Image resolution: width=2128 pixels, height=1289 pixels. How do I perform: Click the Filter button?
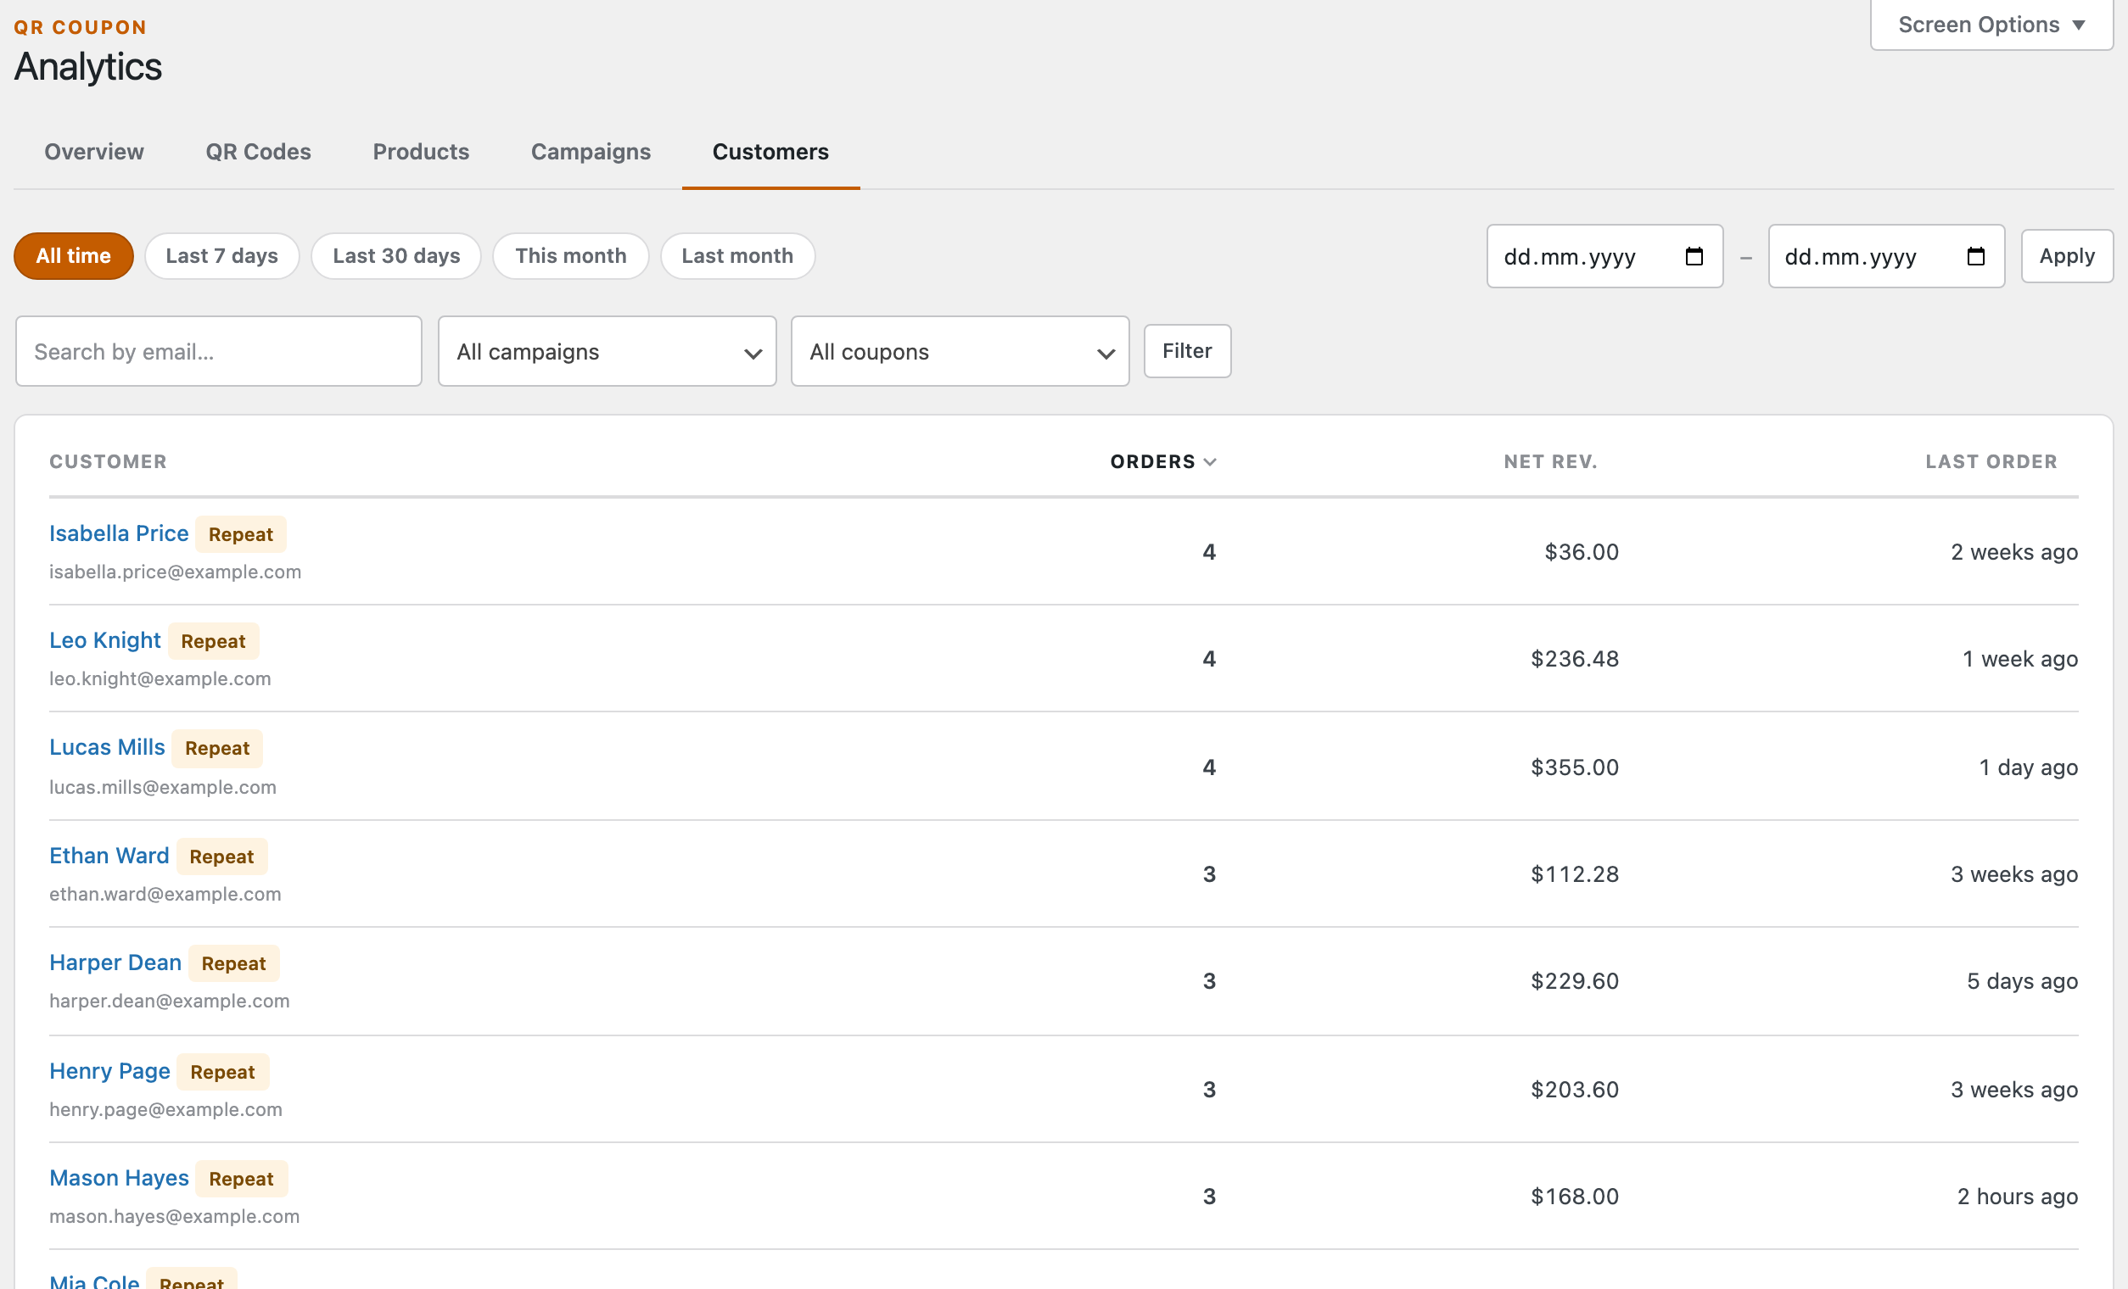[x=1187, y=351]
